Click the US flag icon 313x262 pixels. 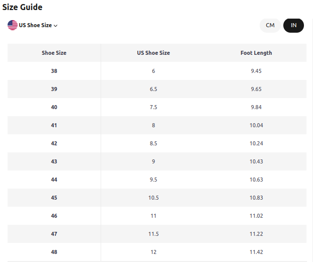click(13, 25)
